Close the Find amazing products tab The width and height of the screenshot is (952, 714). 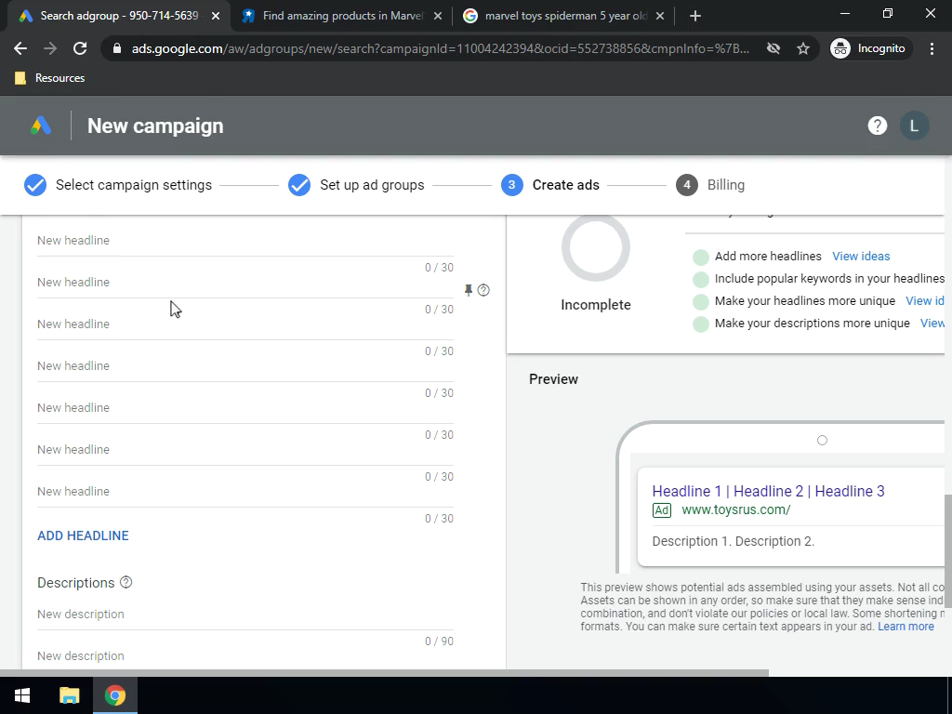pos(438,17)
